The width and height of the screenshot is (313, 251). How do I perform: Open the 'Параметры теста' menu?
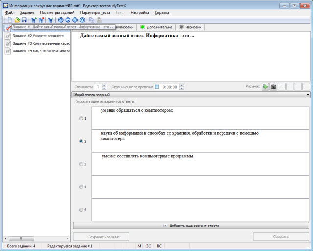click(95, 12)
